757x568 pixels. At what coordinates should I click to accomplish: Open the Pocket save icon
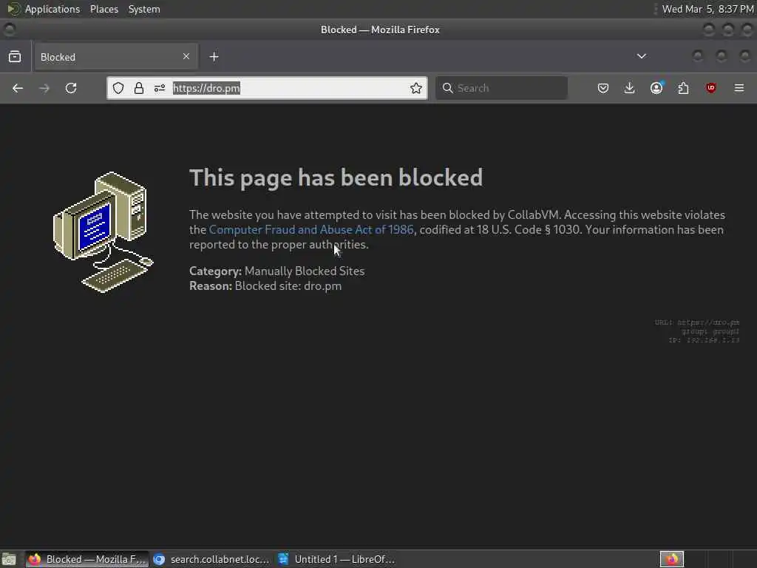pos(603,88)
